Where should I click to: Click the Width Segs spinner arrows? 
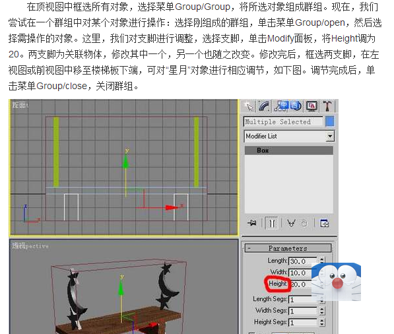pyautogui.click(x=322, y=311)
